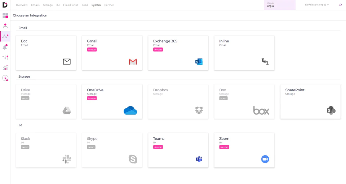Image resolution: width=346 pixels, height=184 pixels.
Task: Click the 'in use' badge on Gmail
Action: tap(92, 50)
